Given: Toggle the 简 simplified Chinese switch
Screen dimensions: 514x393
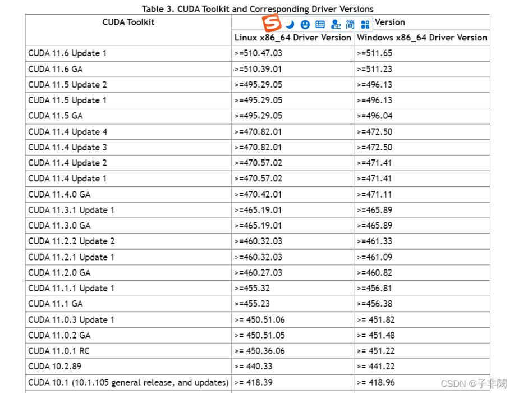Looking at the screenshot, I should coord(350,24).
